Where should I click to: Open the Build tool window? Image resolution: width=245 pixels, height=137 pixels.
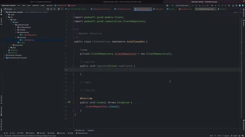point(70,133)
